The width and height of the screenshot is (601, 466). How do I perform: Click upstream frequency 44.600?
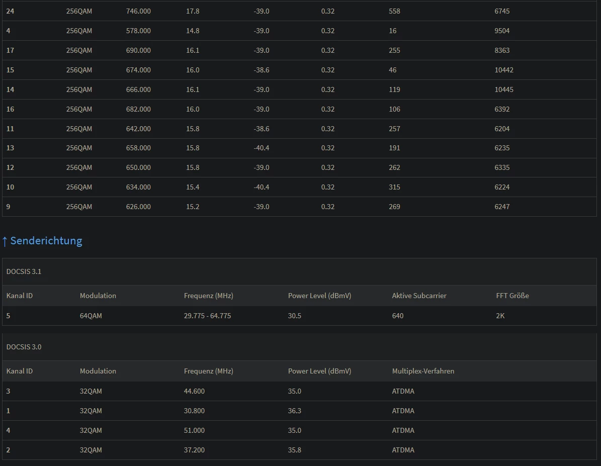(x=194, y=391)
